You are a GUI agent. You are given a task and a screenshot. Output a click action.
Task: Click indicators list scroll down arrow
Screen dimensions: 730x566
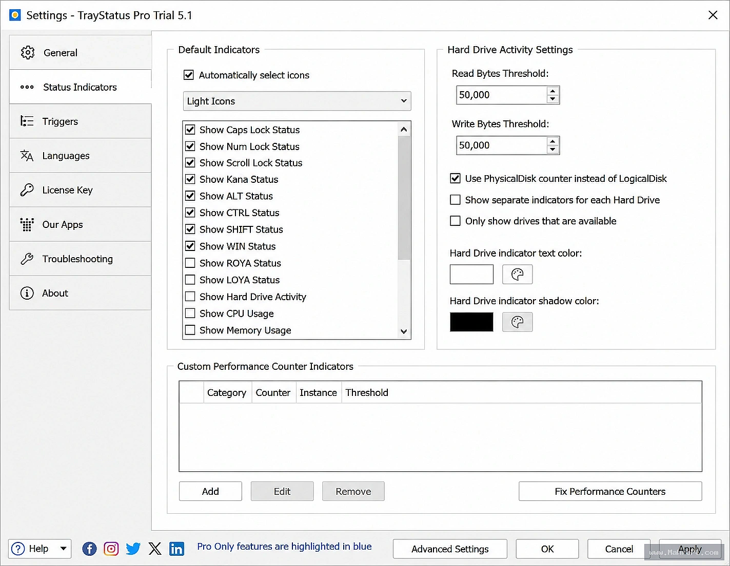(404, 331)
